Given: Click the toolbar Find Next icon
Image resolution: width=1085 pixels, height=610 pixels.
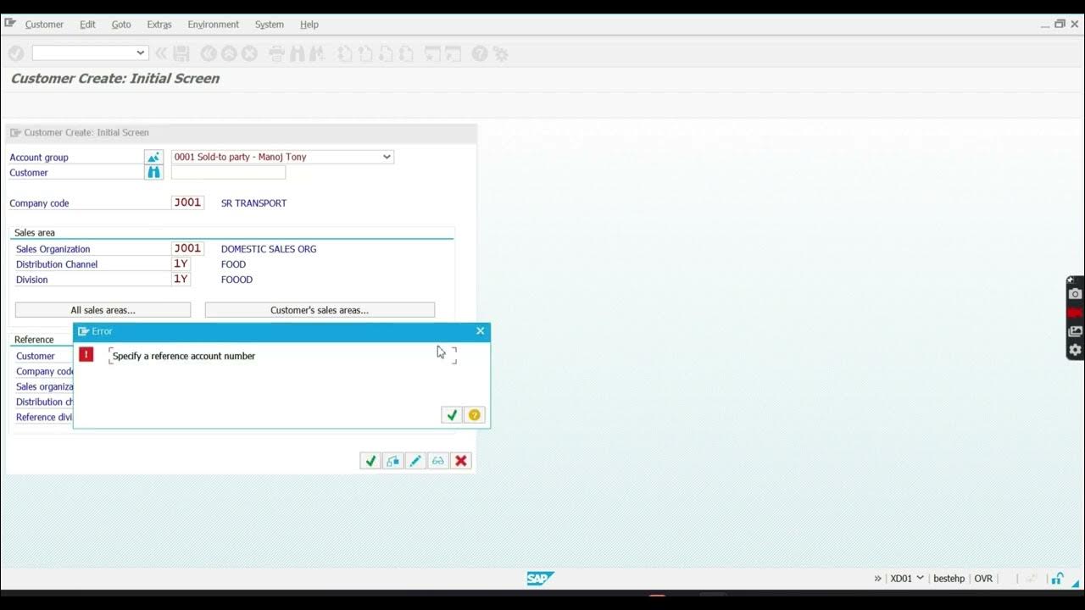Looking at the screenshot, I should point(317,53).
